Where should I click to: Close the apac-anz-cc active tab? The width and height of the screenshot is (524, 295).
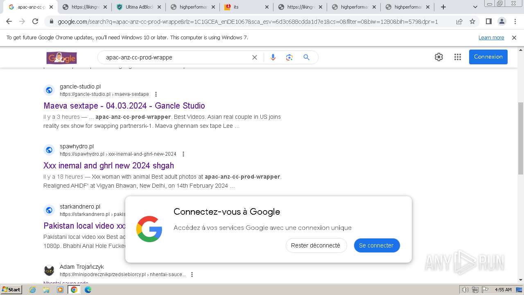(51, 7)
